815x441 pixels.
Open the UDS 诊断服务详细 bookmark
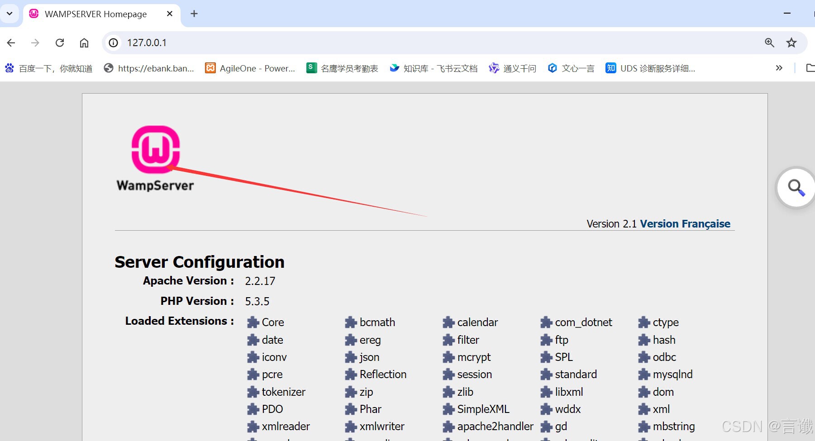[x=650, y=68]
